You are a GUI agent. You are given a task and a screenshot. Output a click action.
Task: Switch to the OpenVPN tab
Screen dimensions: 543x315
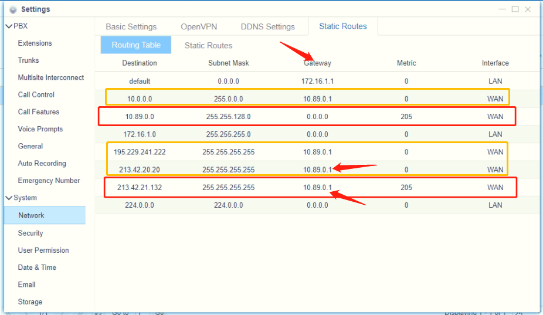click(199, 26)
